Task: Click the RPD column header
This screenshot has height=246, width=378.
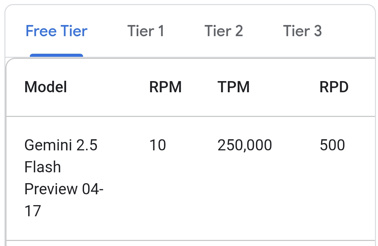Action: click(x=334, y=87)
